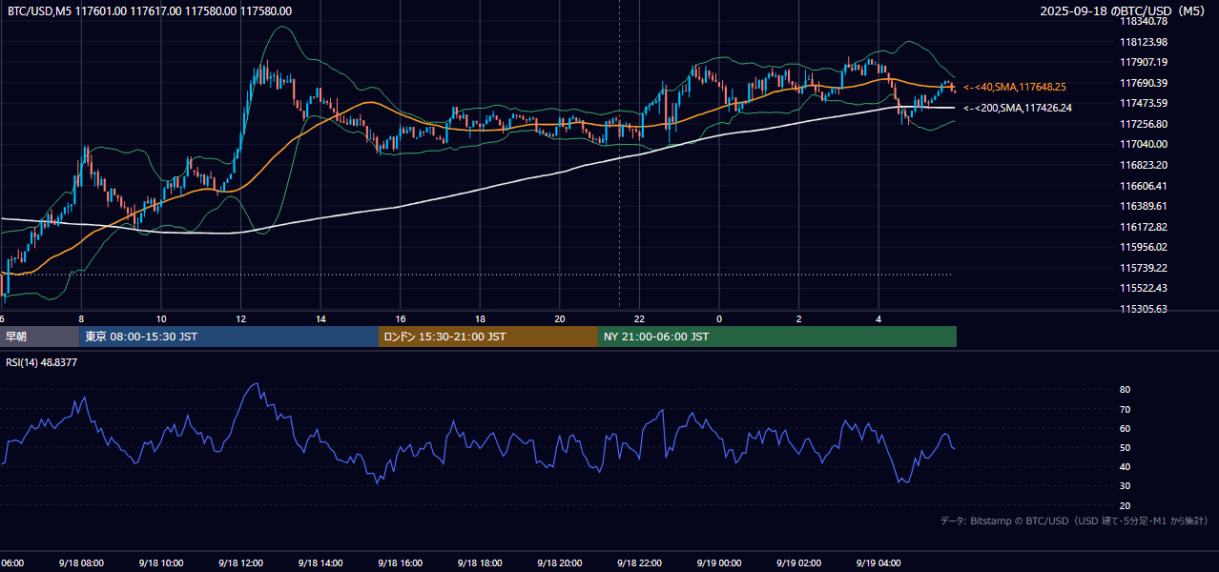Select the 2025-09-18 のBTC/USD（M5） chart title
Screen dimensions: 1219x572
pyautogui.click(x=1124, y=11)
